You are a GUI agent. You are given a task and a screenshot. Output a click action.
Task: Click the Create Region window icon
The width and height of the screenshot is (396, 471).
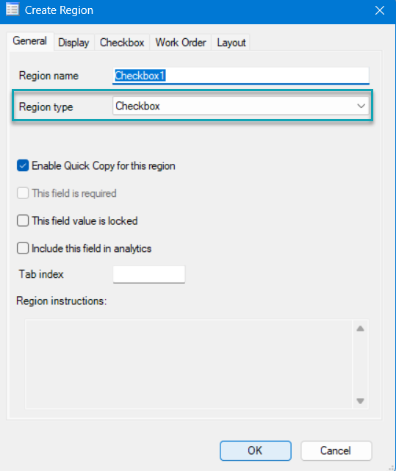pyautogui.click(x=12, y=10)
